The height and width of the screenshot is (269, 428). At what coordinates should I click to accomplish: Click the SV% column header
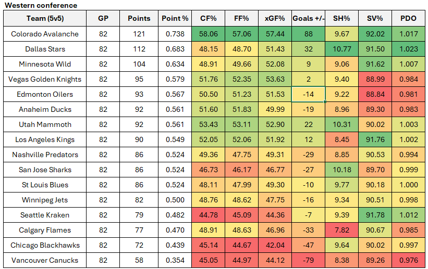pos(375,18)
